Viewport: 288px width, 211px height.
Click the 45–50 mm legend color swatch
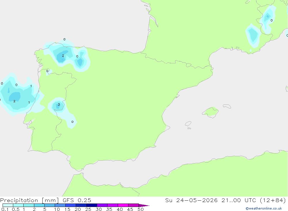133,205
